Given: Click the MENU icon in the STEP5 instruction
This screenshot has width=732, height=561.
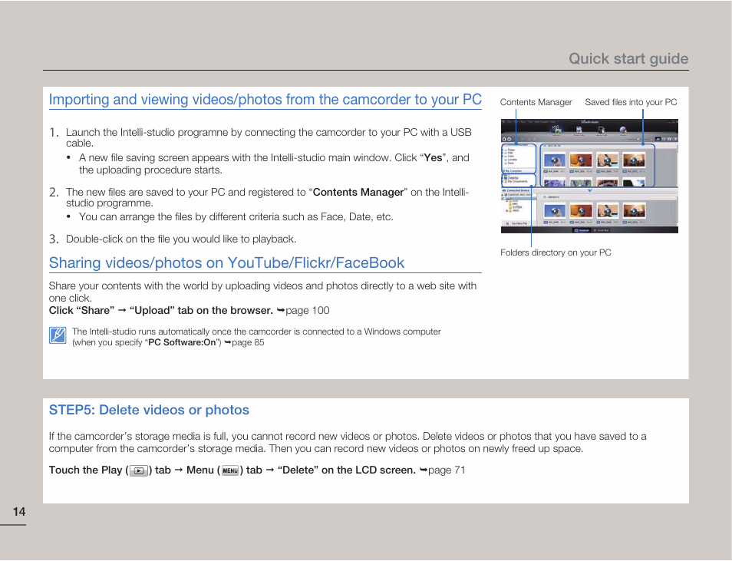Looking at the screenshot, I should (x=230, y=470).
